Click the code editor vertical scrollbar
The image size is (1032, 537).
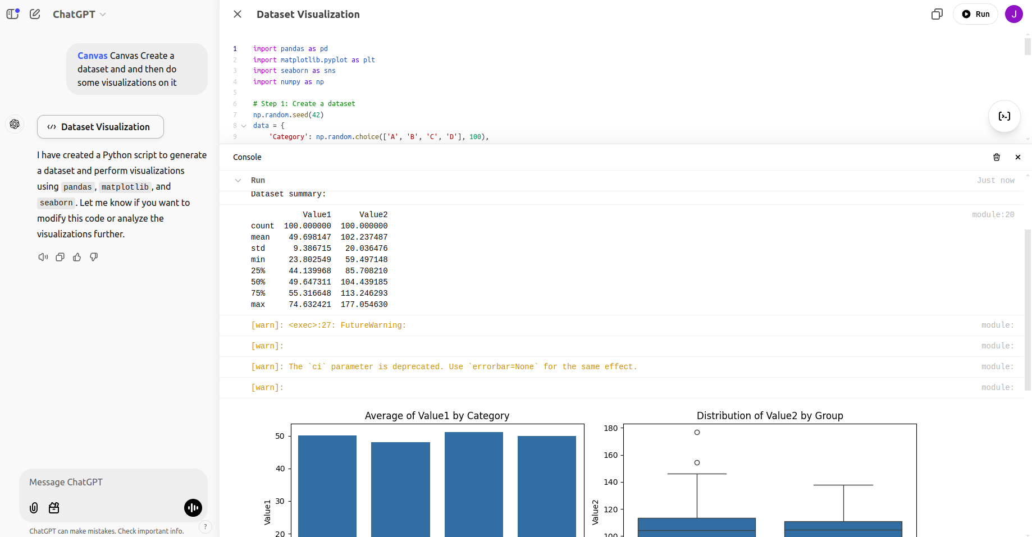[1028, 46]
